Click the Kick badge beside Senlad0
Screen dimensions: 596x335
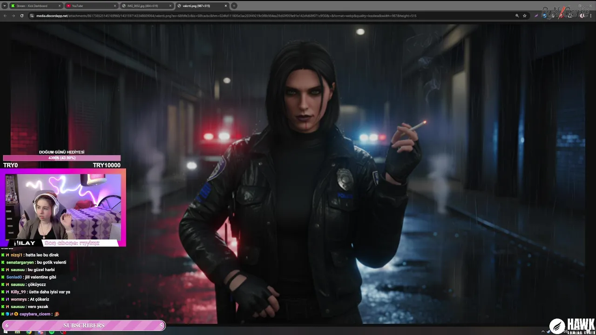click(x=3, y=277)
